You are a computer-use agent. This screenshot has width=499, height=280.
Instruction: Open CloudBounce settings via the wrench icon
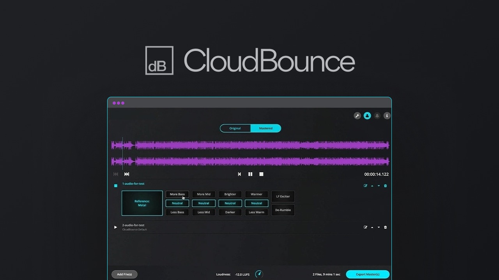click(357, 115)
